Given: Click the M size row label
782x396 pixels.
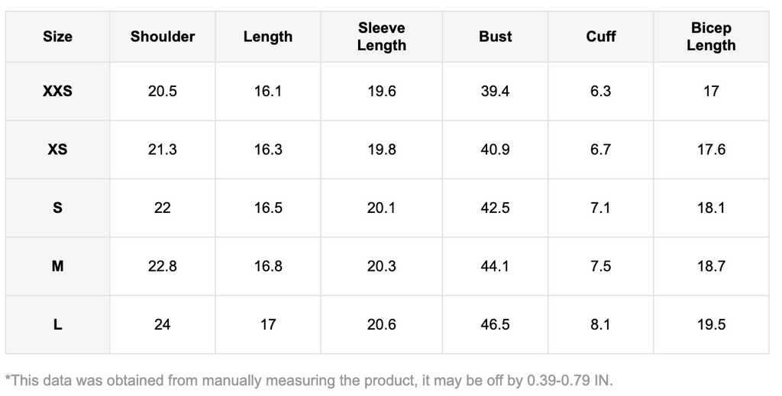Looking at the screenshot, I should coord(57,266).
